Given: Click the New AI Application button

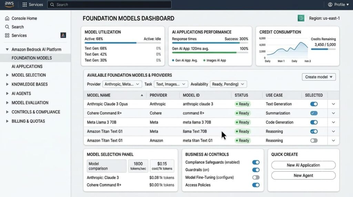Looking at the screenshot, I should [x=303, y=165].
